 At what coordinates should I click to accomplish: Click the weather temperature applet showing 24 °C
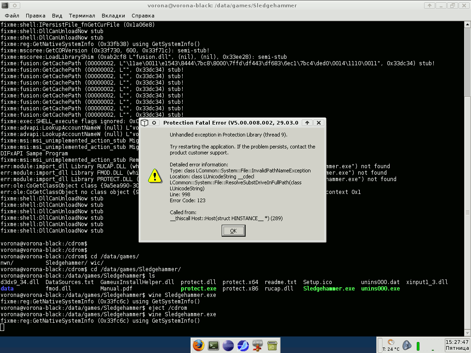point(391,345)
